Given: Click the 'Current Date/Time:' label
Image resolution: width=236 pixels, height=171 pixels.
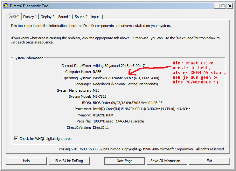Looking at the screenshot, I should (76, 66).
